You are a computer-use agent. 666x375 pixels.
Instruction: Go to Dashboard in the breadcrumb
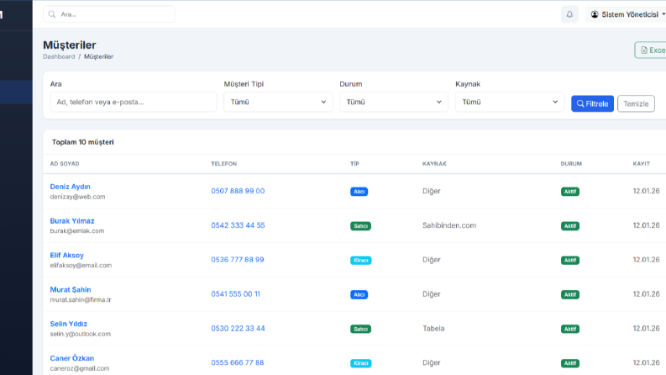click(59, 56)
